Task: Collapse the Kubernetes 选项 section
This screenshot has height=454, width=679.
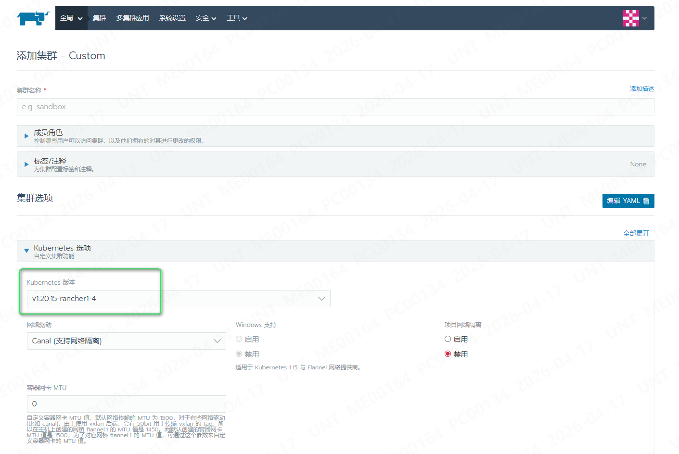Action: click(x=26, y=251)
